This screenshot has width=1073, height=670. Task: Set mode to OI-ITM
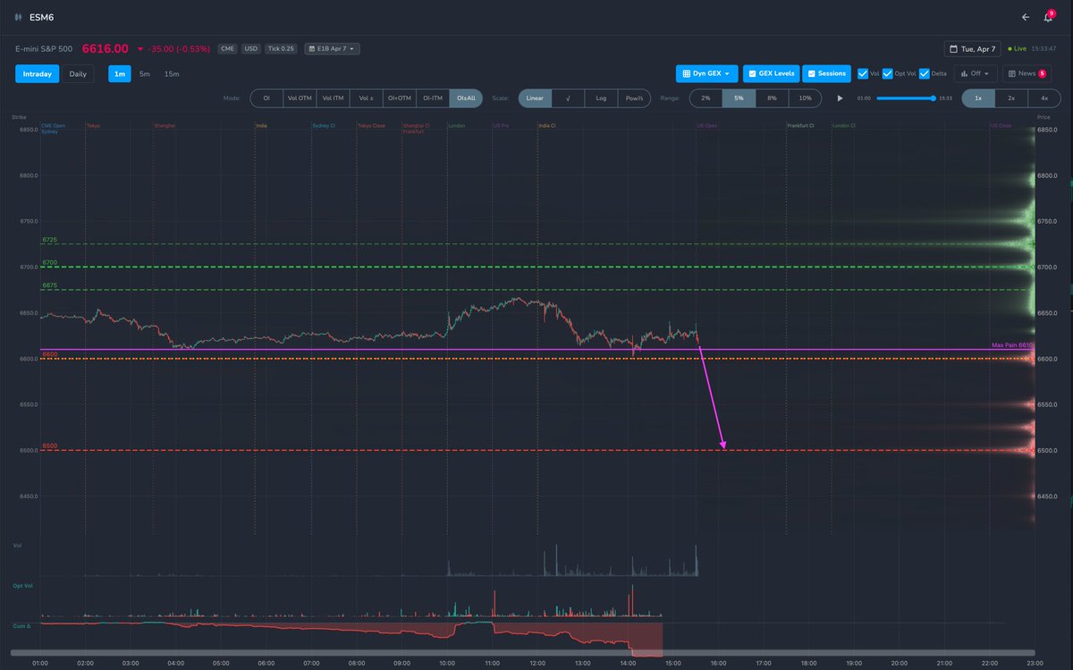pos(432,98)
